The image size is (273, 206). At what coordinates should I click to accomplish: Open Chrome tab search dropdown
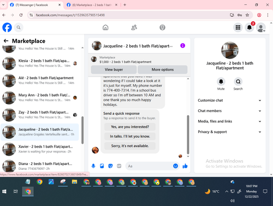(x=3, y=5)
